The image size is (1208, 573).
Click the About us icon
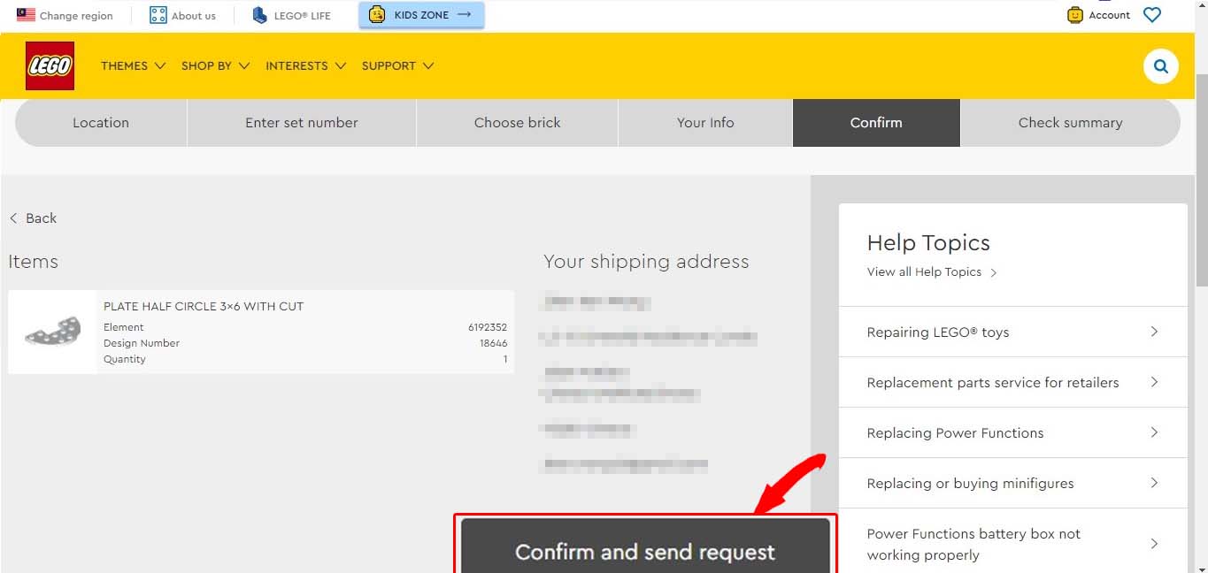point(158,15)
